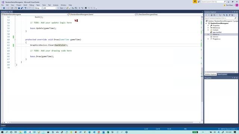Image resolution: width=239 pixels, height=134 pixels.
Task: Click the search magnifier in Quick Launch
Action: (225, 1)
